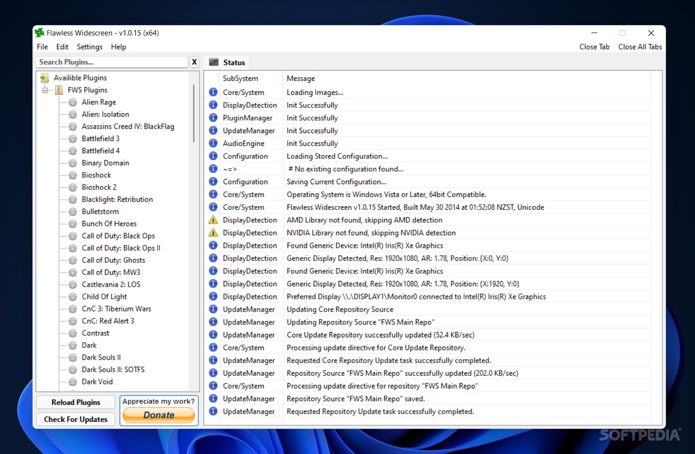
Task: Click 'Core Update Repository successfully updated' message
Action: pyautogui.click(x=380, y=335)
